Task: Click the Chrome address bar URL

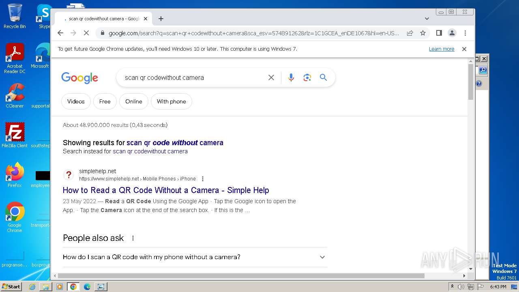Action: point(254,33)
